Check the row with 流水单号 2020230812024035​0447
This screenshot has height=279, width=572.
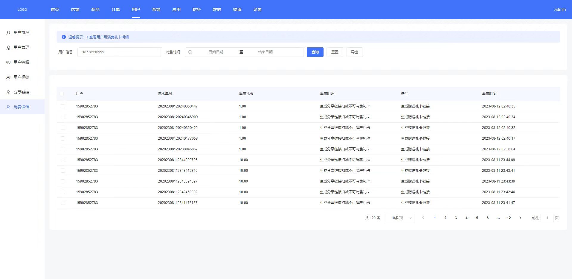point(63,106)
